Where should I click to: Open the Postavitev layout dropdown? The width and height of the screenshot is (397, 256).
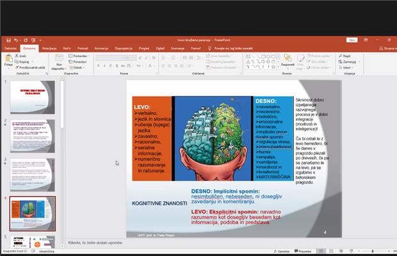pos(79,56)
